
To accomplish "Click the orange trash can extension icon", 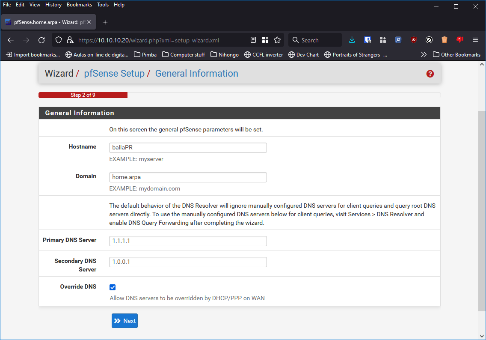I will (x=444, y=40).
